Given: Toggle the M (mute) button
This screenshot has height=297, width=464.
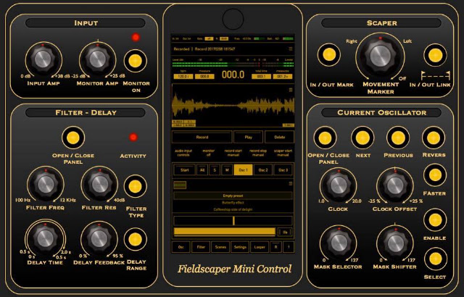Looking at the screenshot, I should (227, 170).
